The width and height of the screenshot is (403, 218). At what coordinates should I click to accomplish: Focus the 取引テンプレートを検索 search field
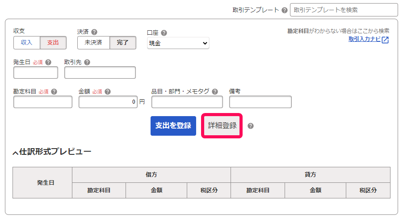(x=344, y=10)
